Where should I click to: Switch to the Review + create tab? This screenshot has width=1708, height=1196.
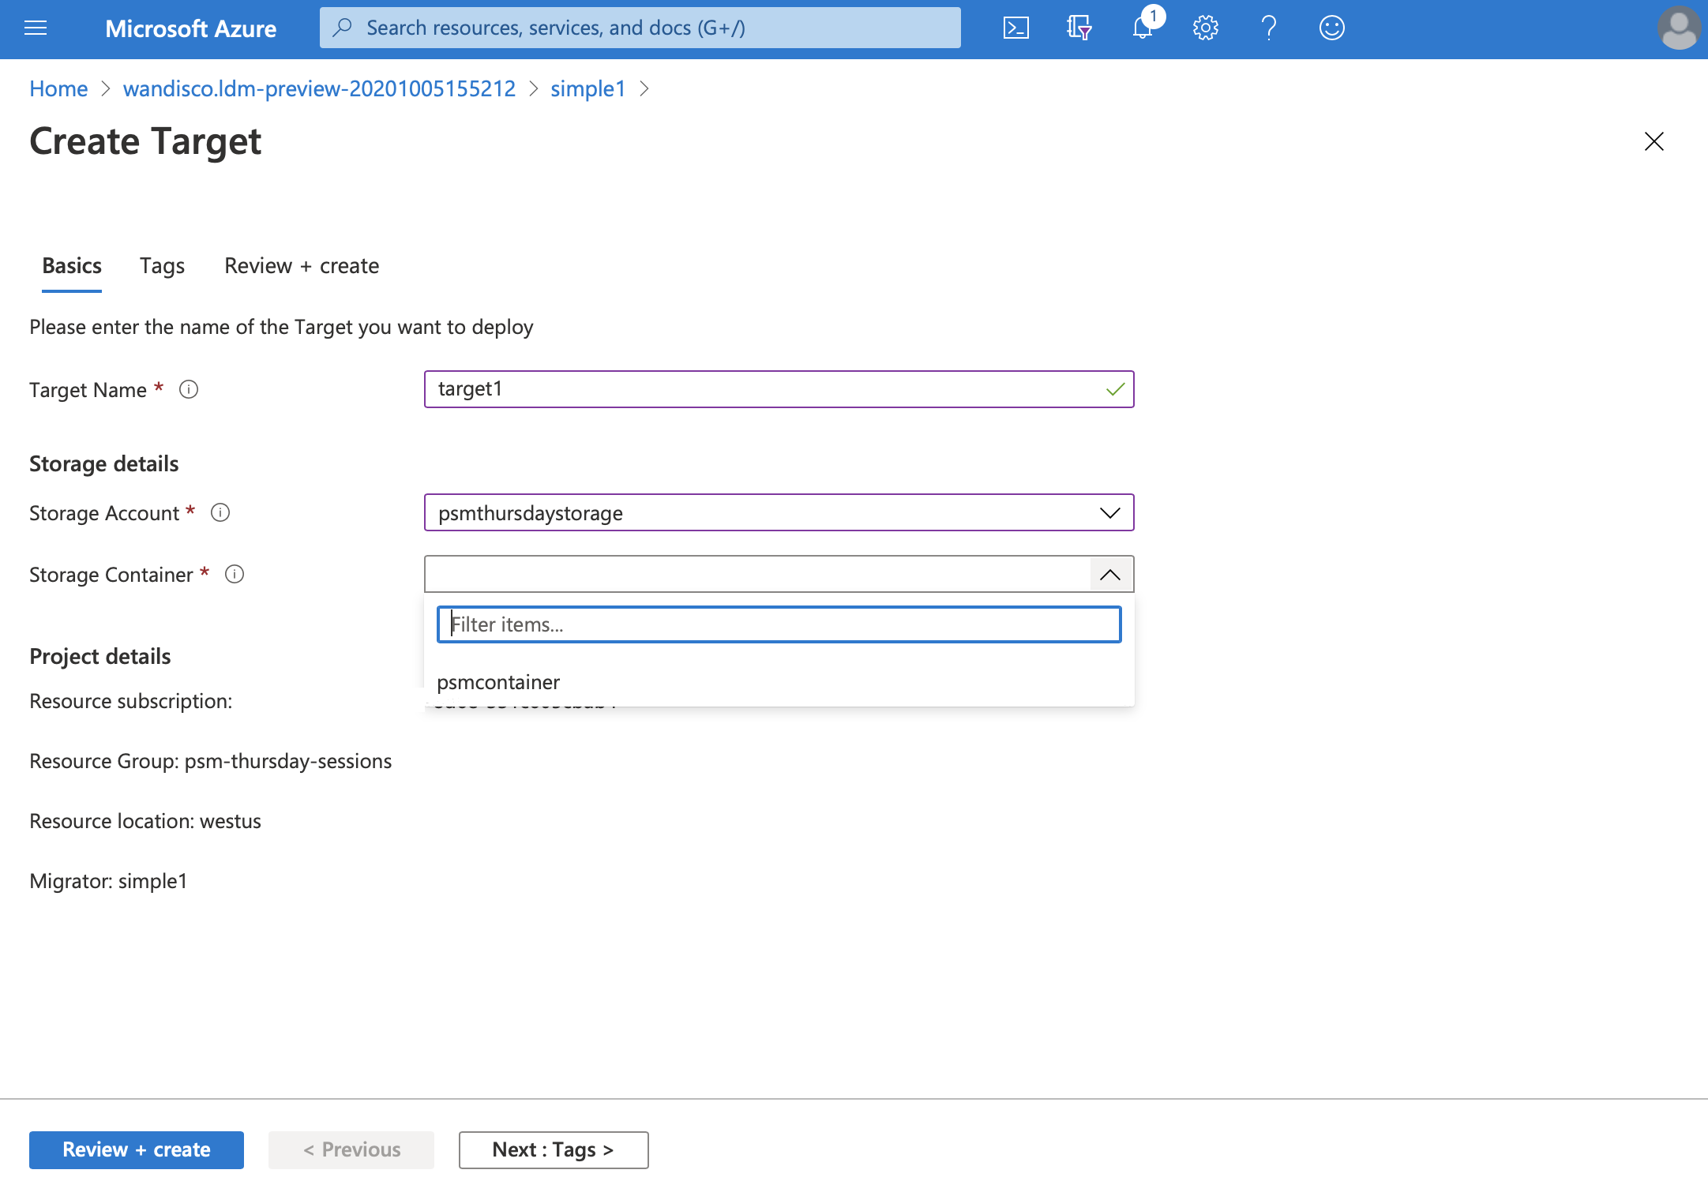point(301,264)
